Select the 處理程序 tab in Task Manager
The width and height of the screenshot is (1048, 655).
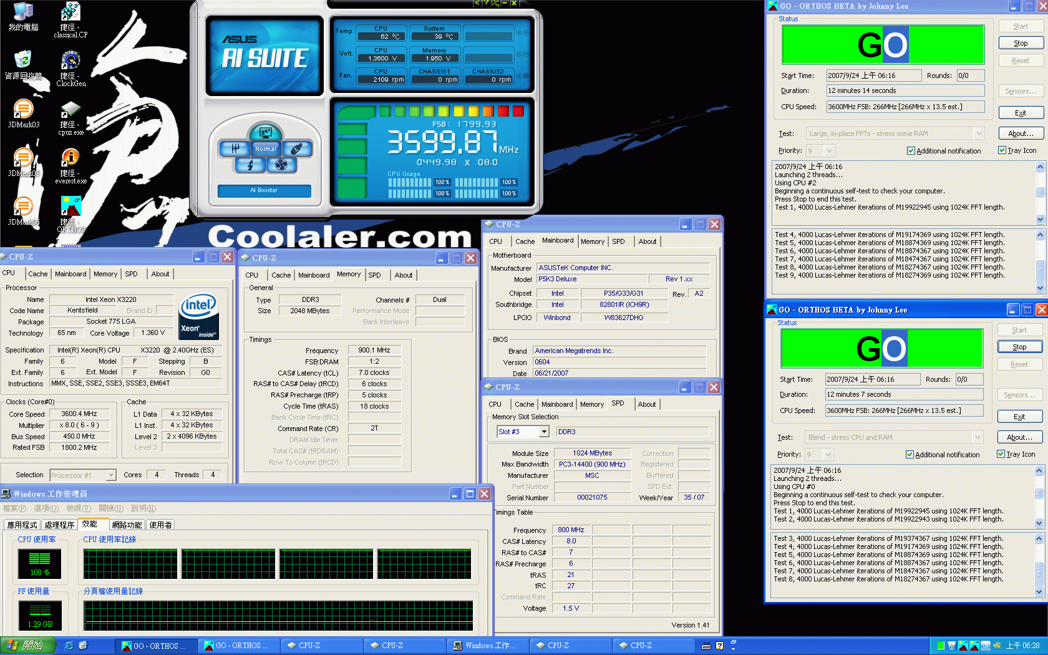pos(59,525)
